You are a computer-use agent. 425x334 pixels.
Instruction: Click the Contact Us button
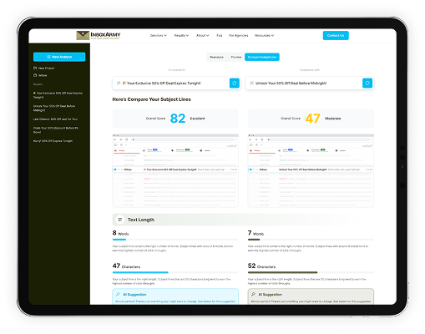click(x=336, y=35)
